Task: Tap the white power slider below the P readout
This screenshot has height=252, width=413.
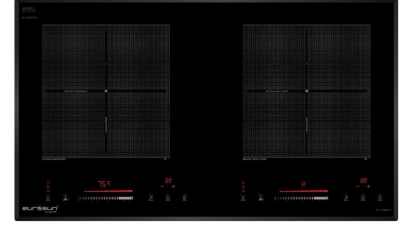Action: pos(301,198)
